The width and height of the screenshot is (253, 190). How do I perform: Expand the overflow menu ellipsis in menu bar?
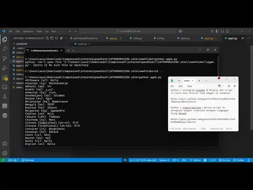61,31
